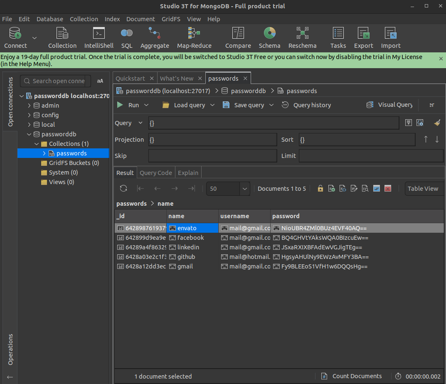Open the Map-Reduce tool
The height and width of the screenshot is (384, 446).
[x=194, y=38]
